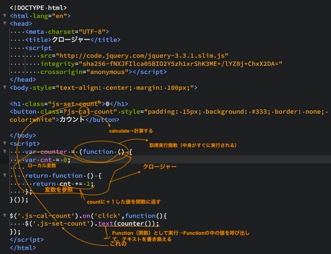
Task: Collapse the opening script tag fold arrow
Action: [5, 143]
